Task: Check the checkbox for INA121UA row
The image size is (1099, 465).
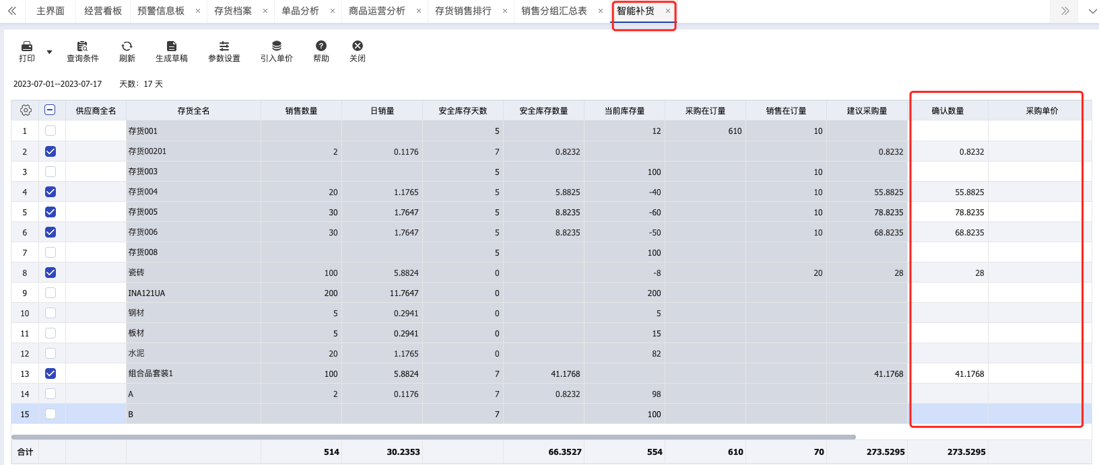Action: point(51,293)
